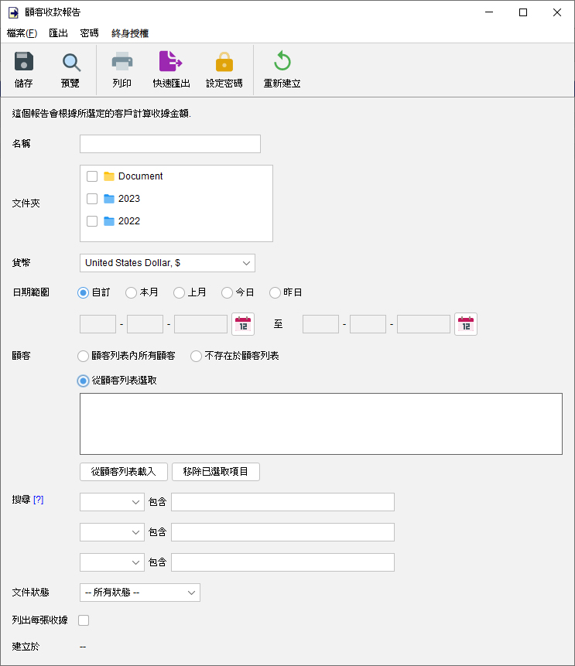Click the 從顧客列表載入 button

[x=124, y=472]
